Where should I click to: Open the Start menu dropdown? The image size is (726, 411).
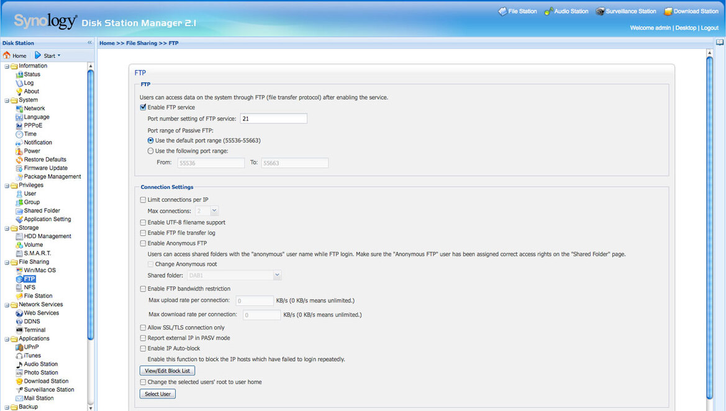point(48,55)
